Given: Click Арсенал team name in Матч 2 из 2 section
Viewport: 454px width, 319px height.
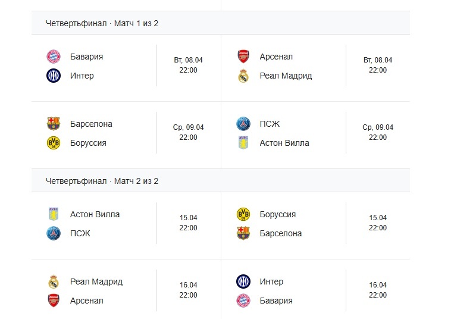Looking at the screenshot, I should coord(87,301).
